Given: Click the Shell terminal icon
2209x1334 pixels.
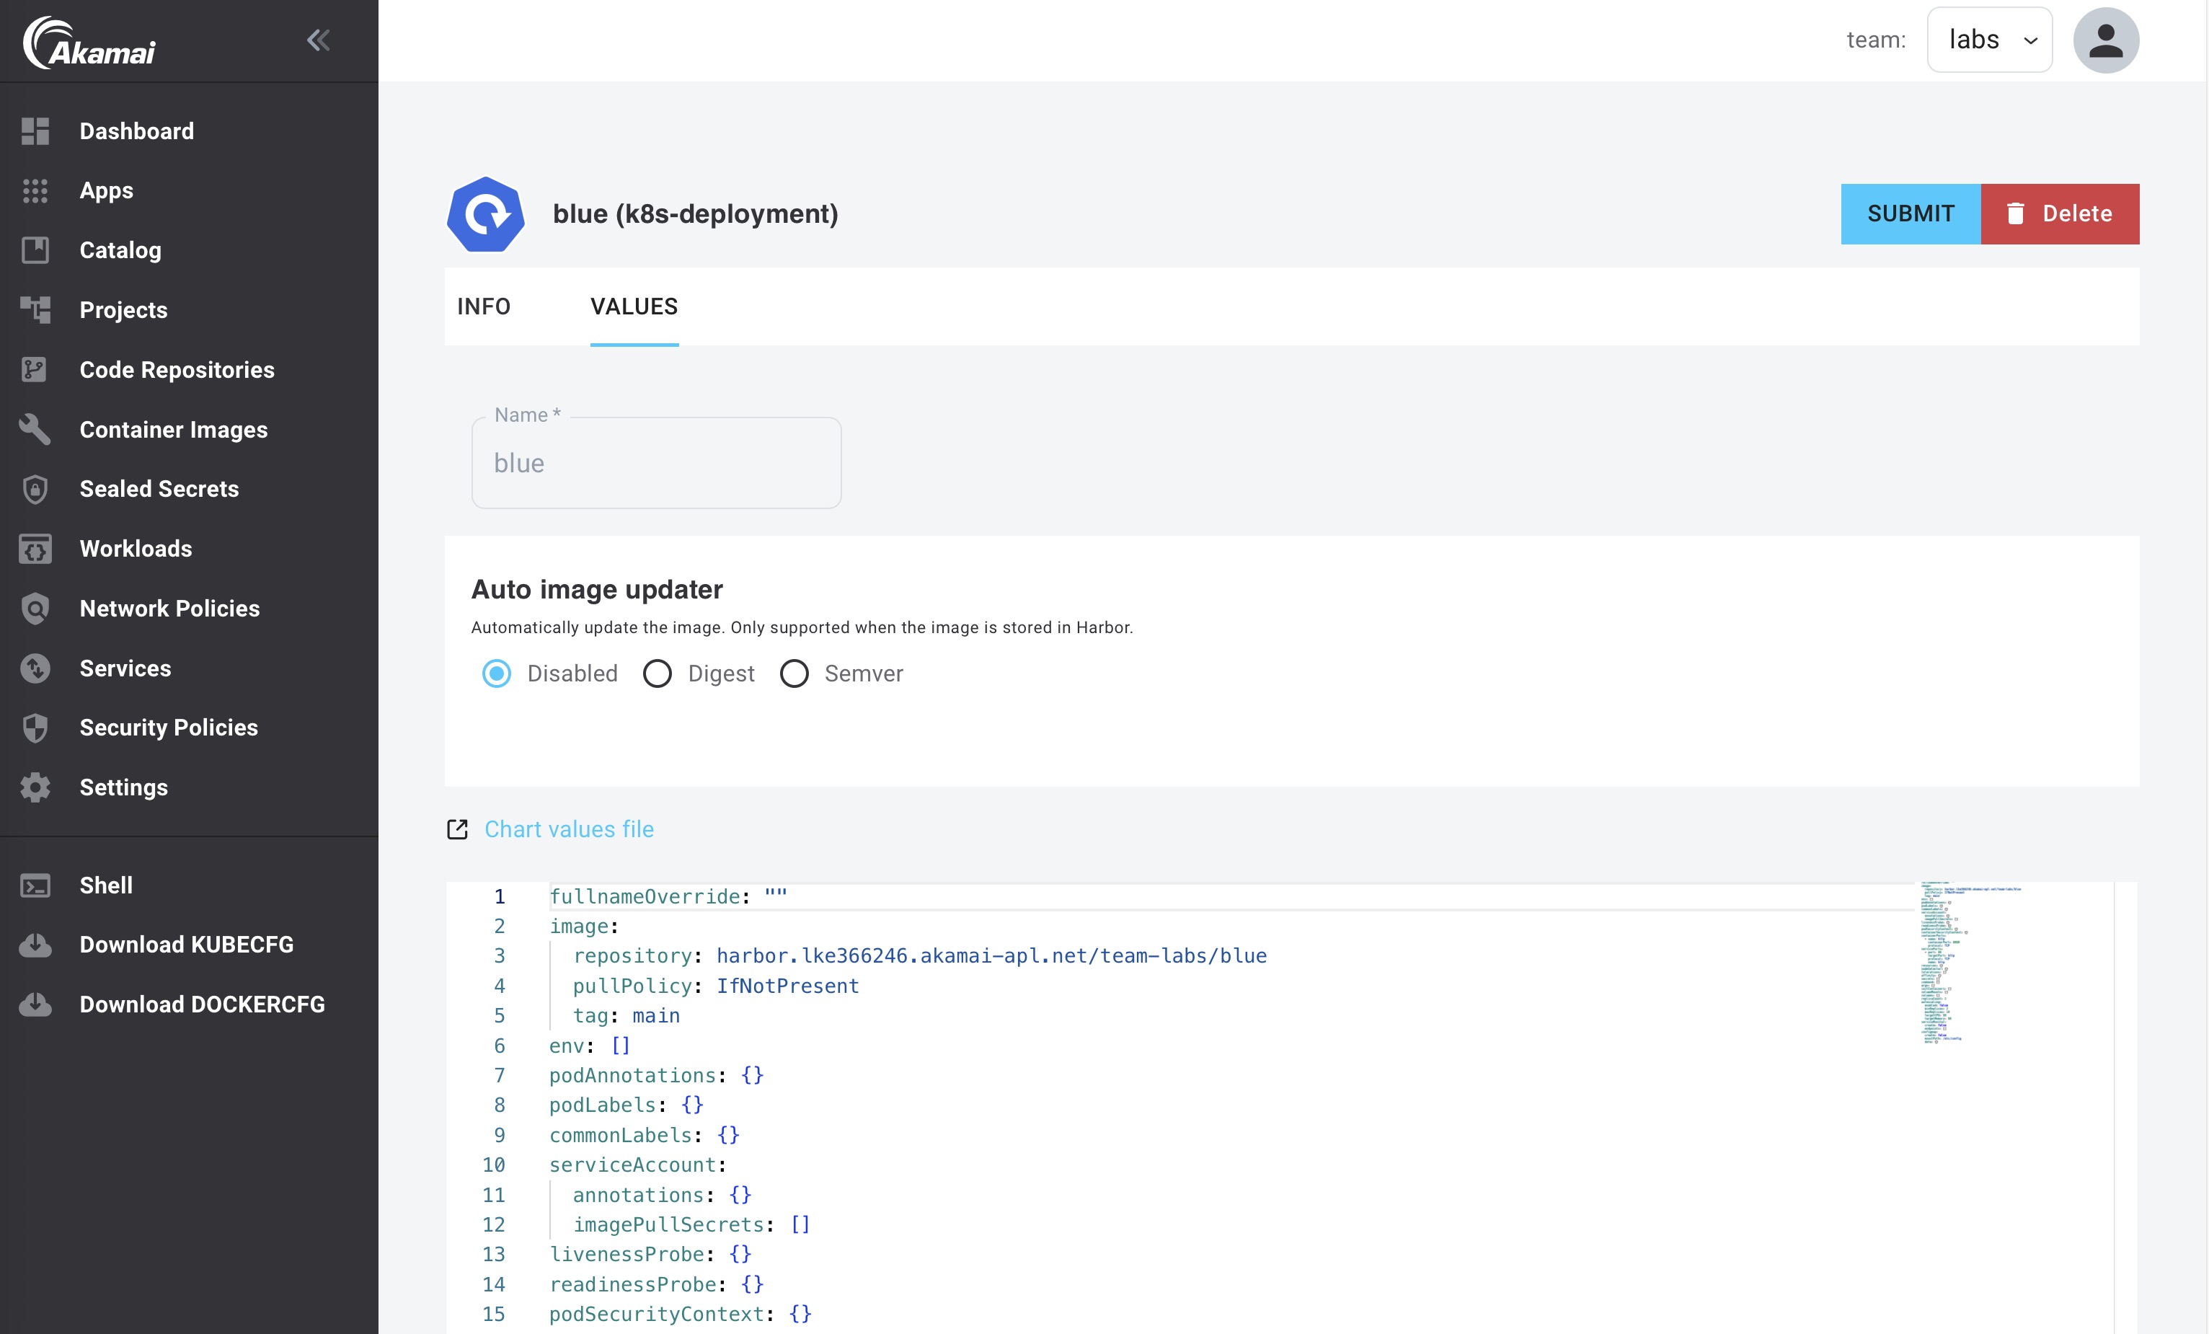Looking at the screenshot, I should (35, 885).
